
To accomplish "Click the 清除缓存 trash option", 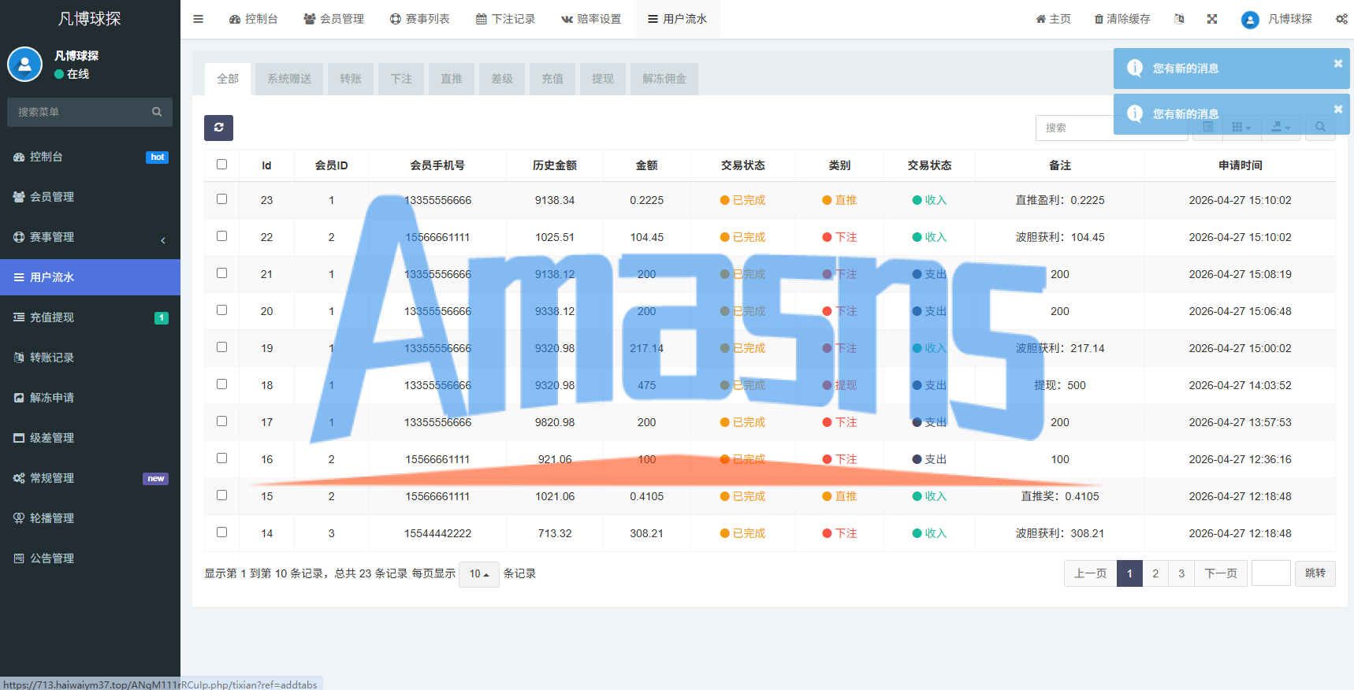I will click(1122, 19).
